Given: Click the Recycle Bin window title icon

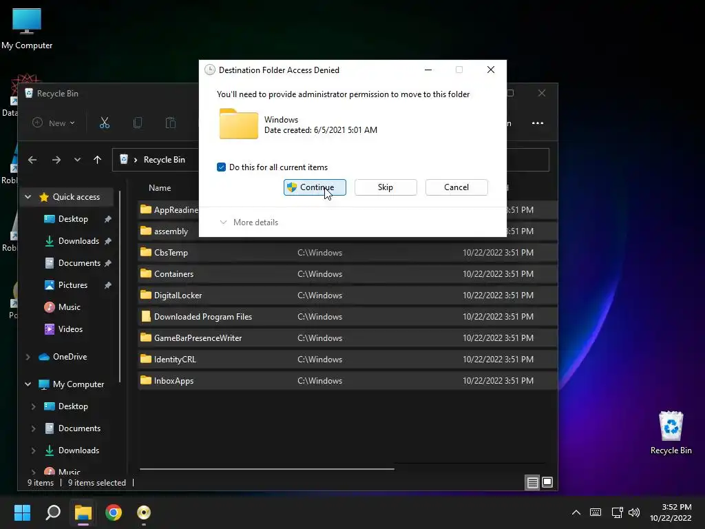Looking at the screenshot, I should (29, 93).
